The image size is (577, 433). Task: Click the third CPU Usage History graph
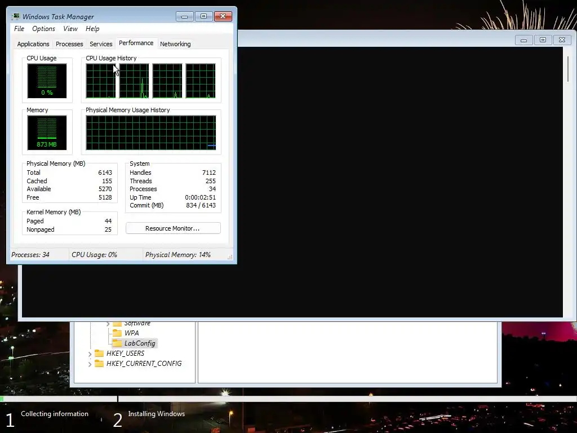167,81
